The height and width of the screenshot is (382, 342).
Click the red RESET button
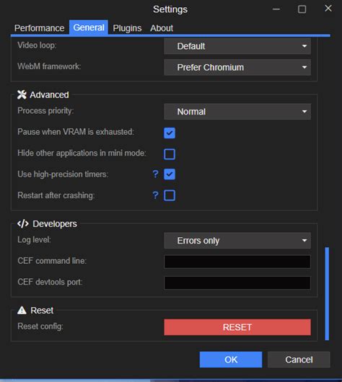tap(237, 327)
